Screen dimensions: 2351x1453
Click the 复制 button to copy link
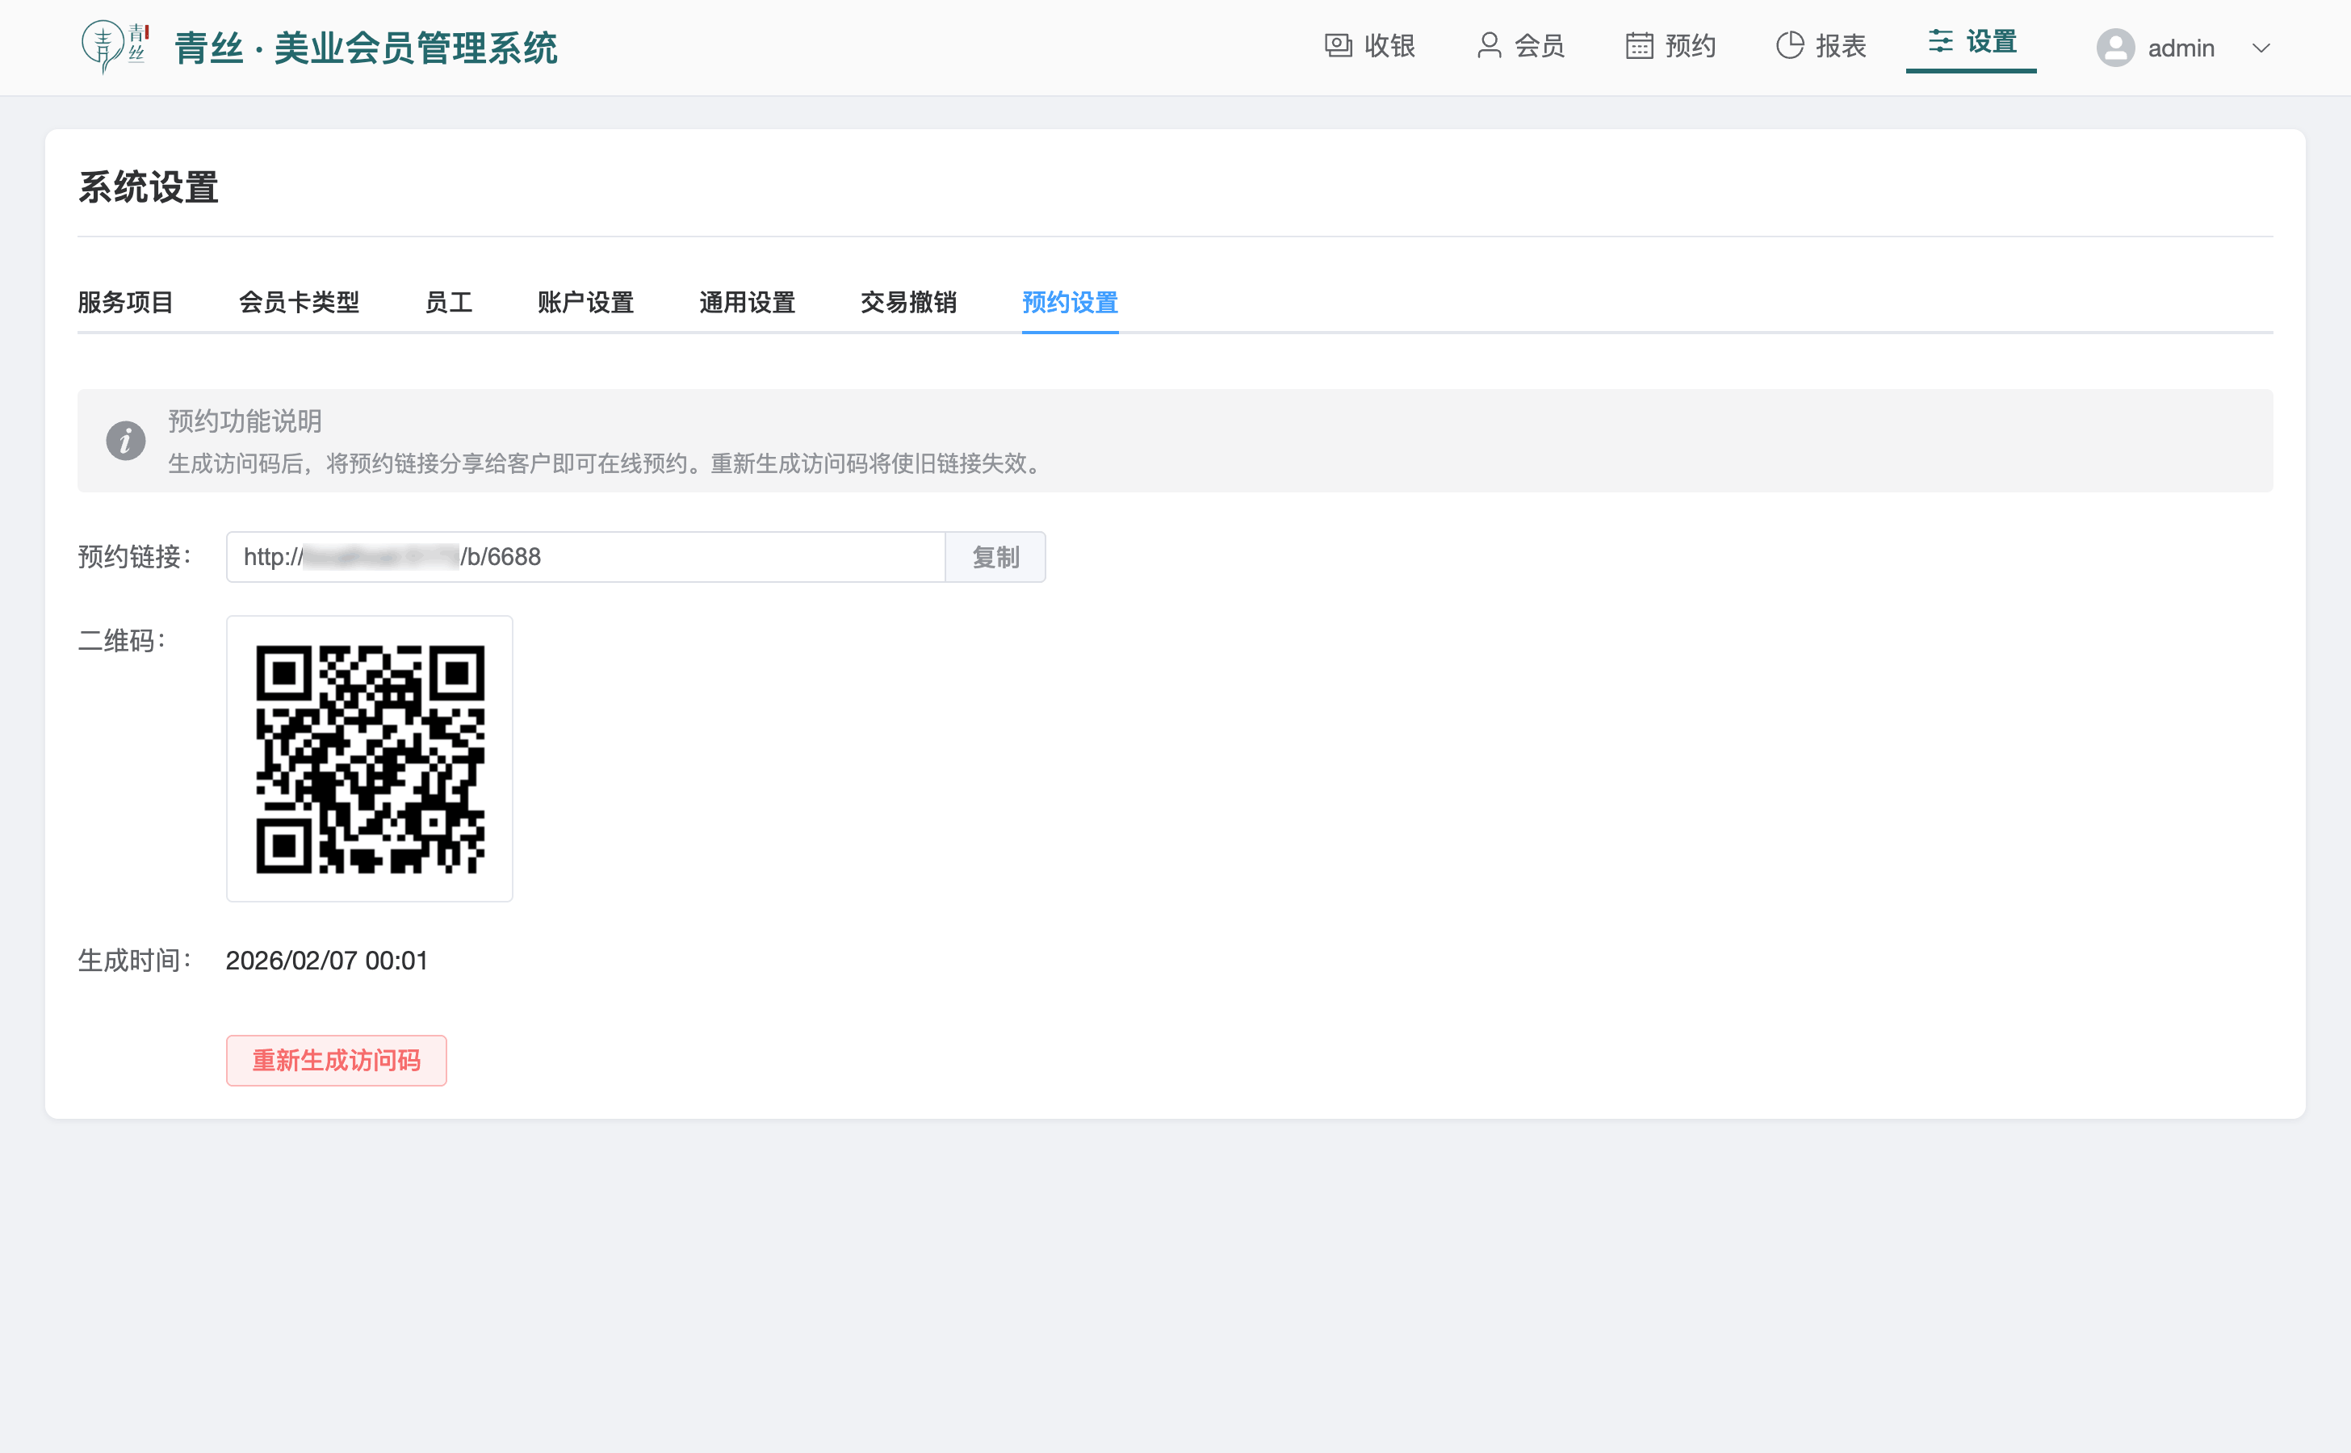995,557
